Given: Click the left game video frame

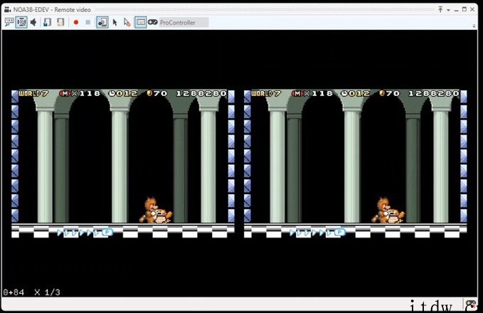Looking at the screenshot, I should click(x=123, y=164).
